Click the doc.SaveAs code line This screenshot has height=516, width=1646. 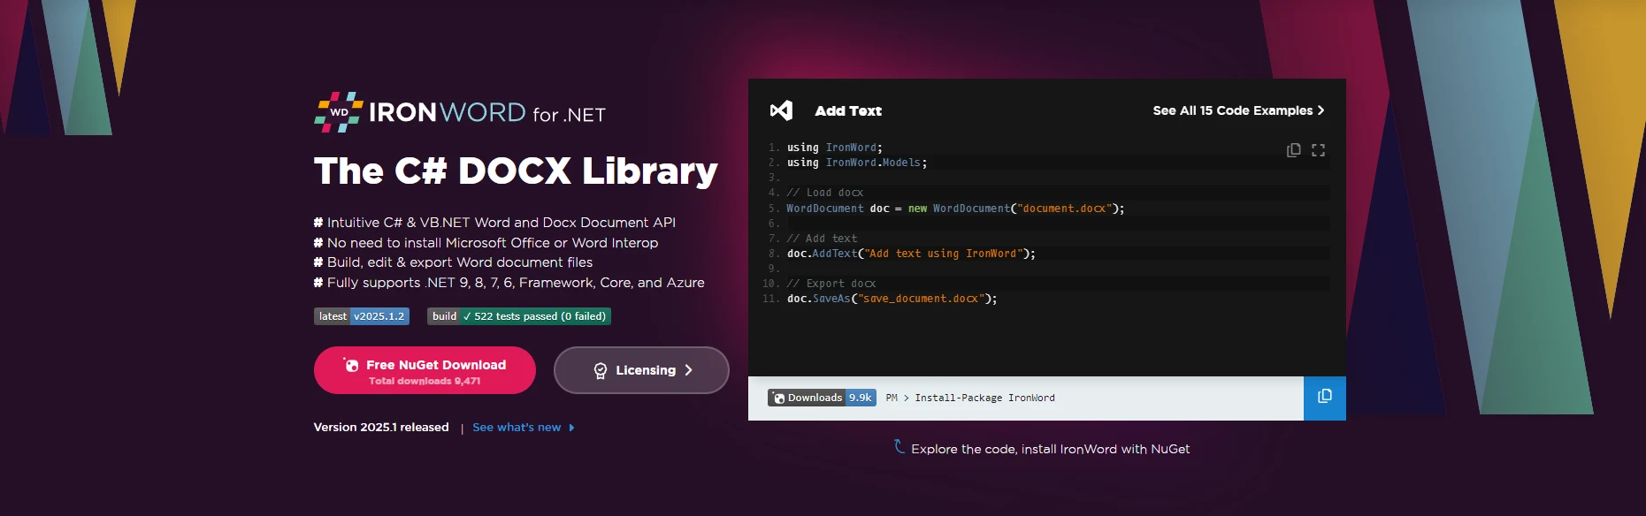click(x=892, y=299)
